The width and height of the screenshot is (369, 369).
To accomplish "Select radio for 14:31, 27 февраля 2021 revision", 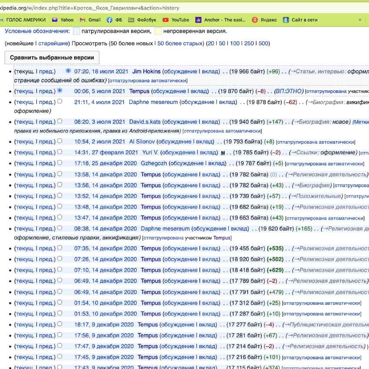I will 60,152.
